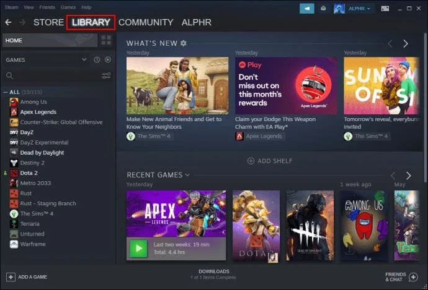Open the notifications envelope icon
Image resolution: width=428 pixels, height=290 pixels.
323,9
